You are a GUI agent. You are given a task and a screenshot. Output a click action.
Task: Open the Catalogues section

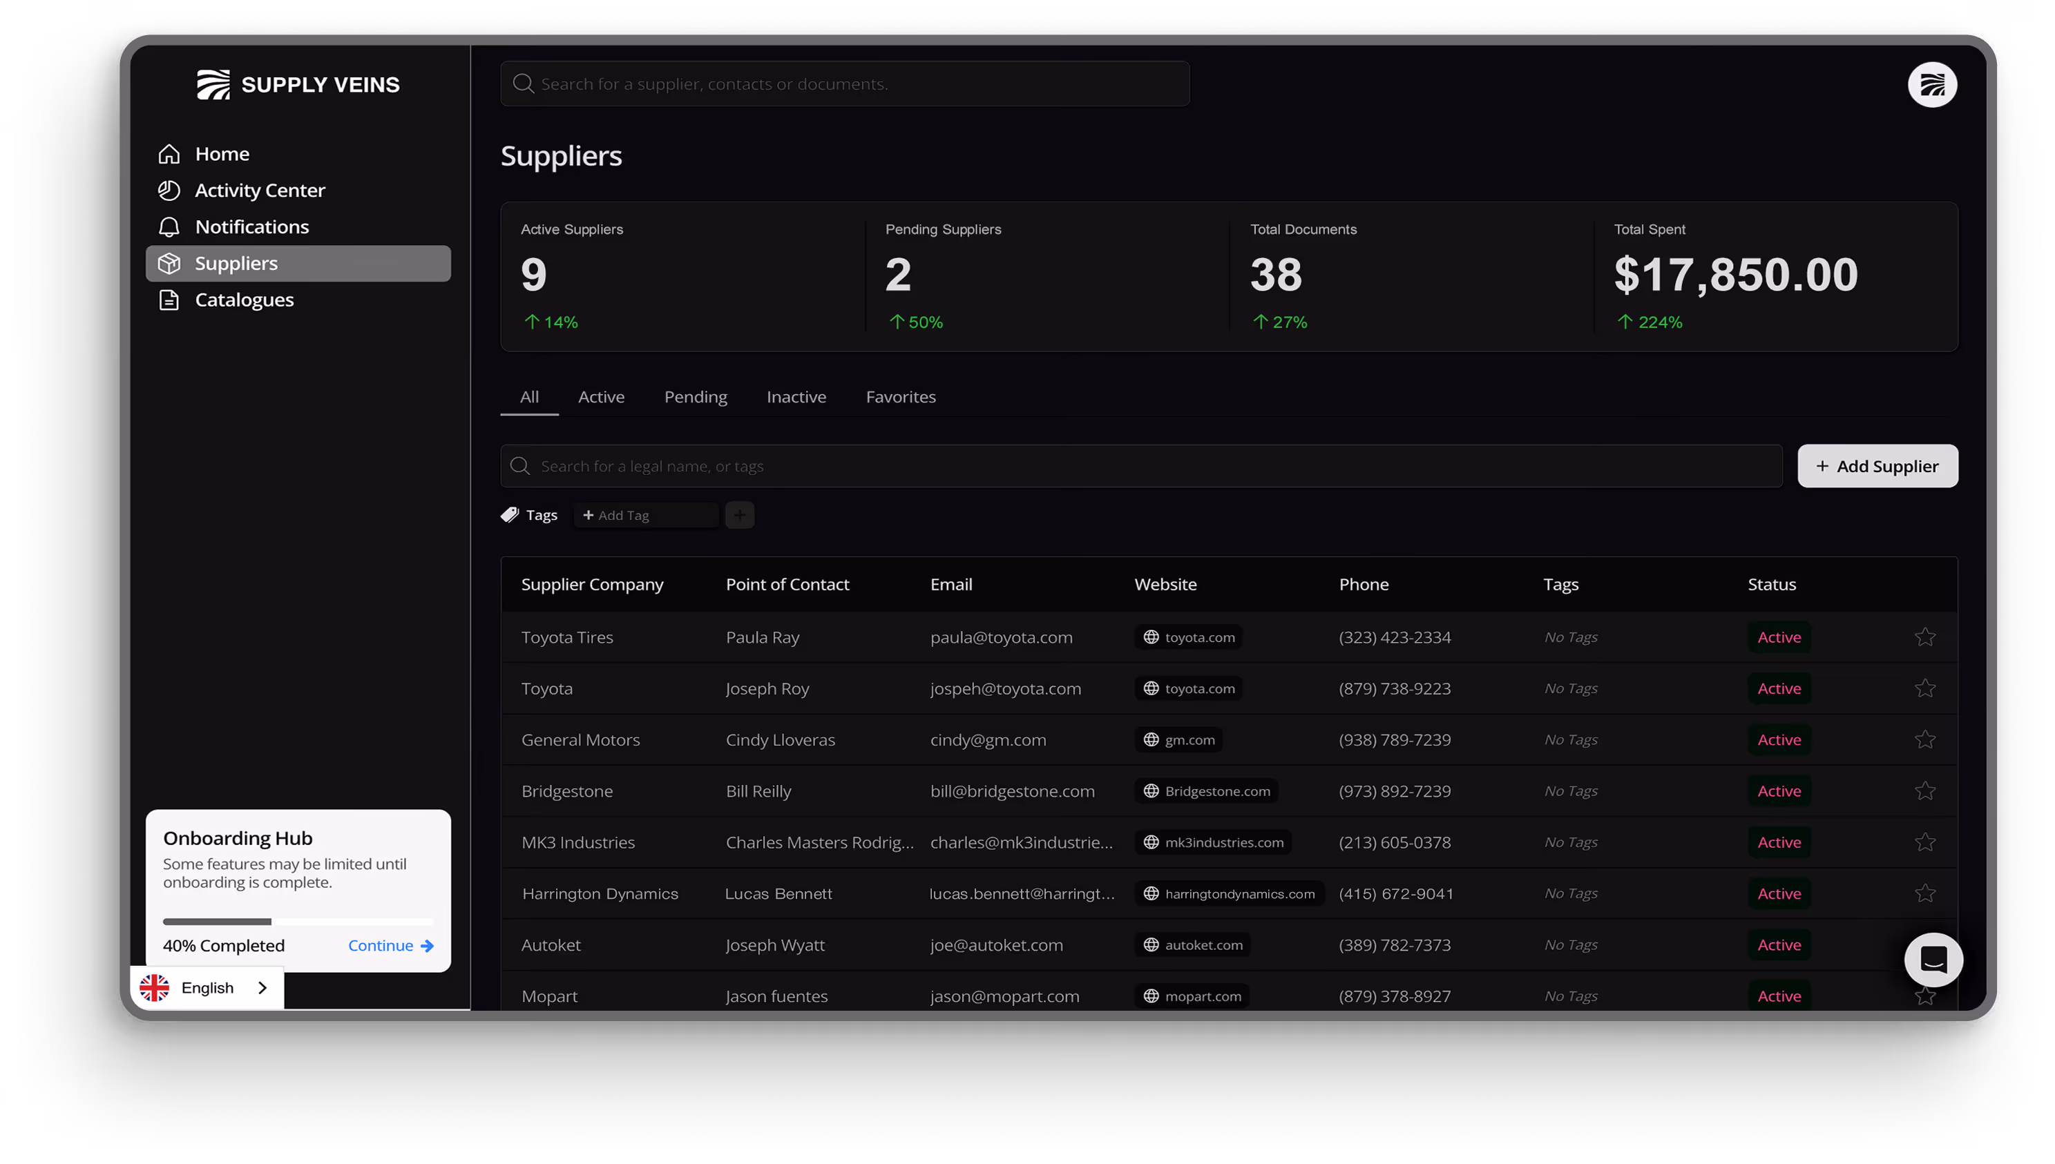[x=243, y=300]
